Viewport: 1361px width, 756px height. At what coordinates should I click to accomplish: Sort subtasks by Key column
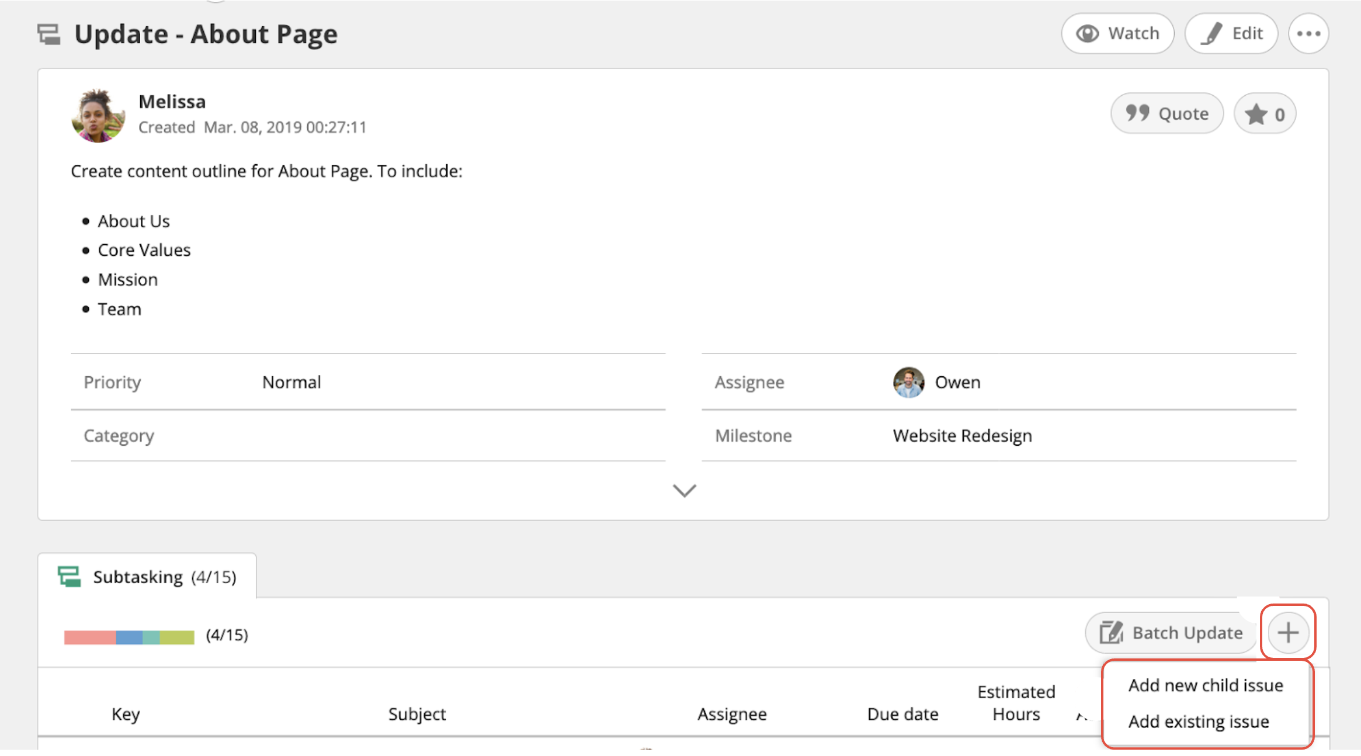click(126, 714)
